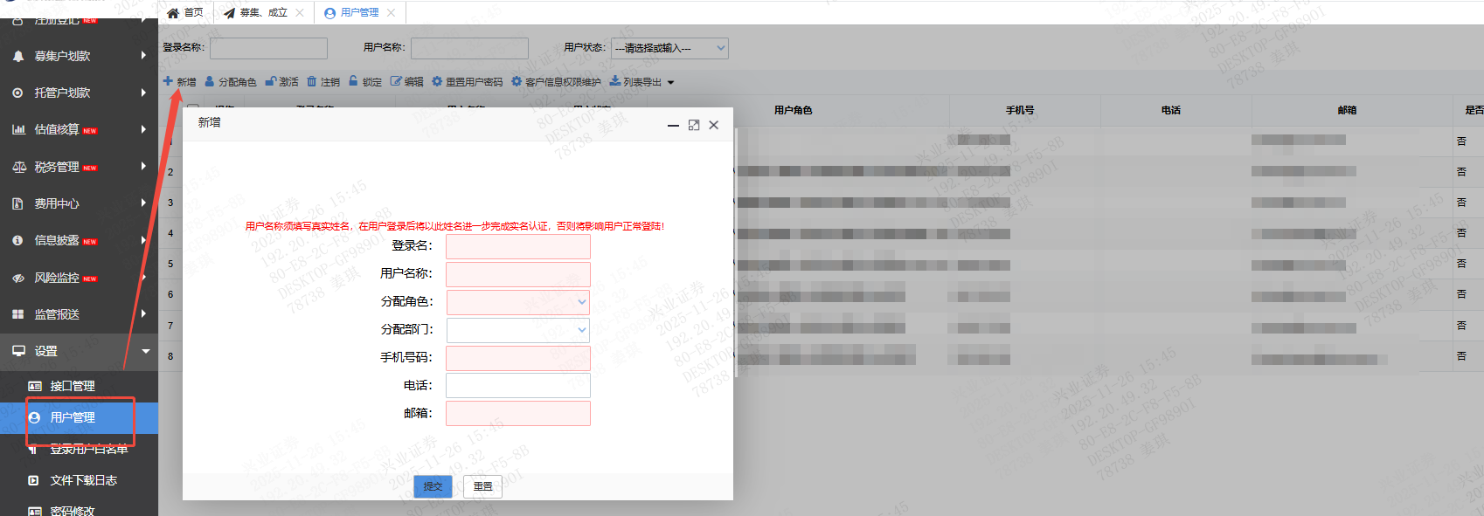The width and height of the screenshot is (1484, 516).
Task: Click the 客户信息权限维护 gear icon
Action: pyautogui.click(x=517, y=81)
